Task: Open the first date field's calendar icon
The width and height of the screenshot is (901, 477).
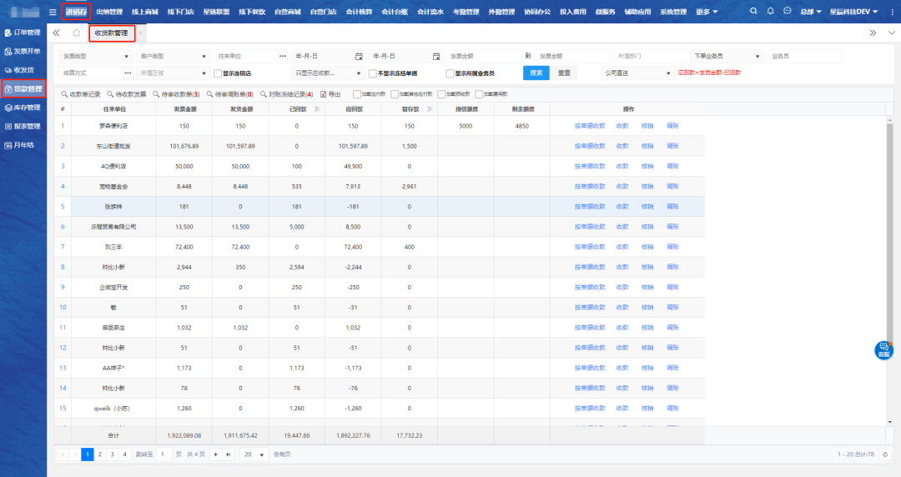Action: pyautogui.click(x=359, y=56)
